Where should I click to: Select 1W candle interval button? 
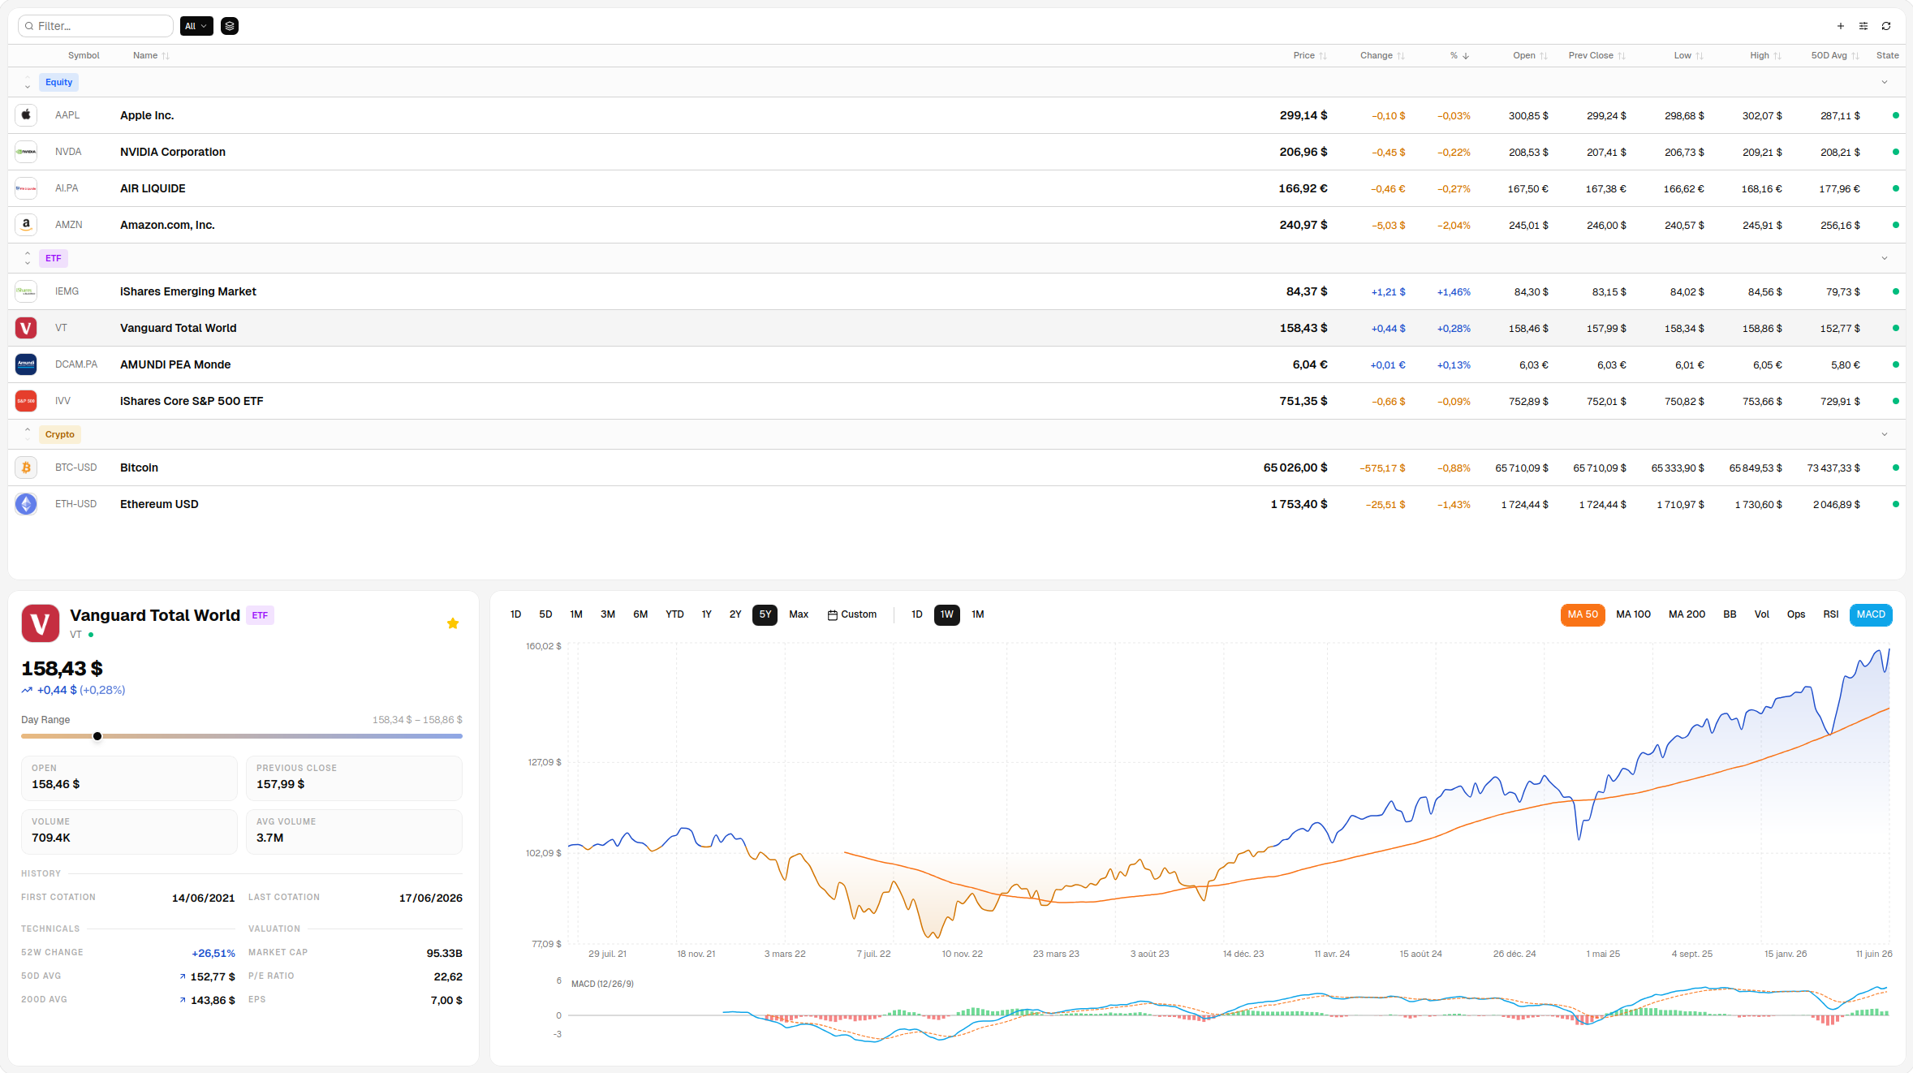click(947, 614)
